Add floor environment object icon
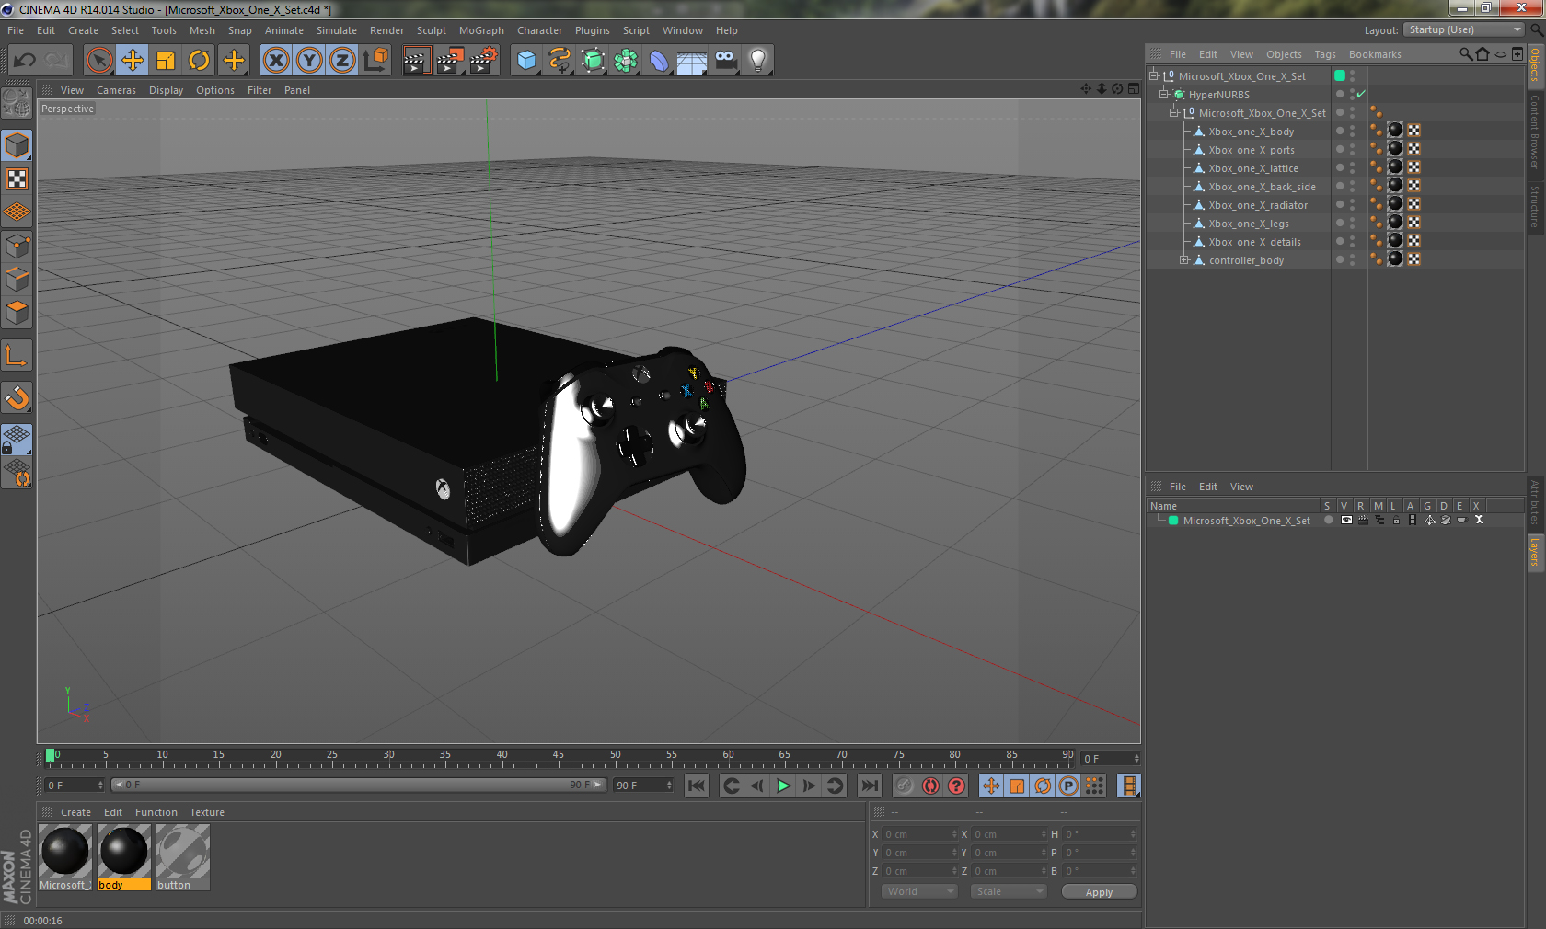The width and height of the screenshot is (1546, 929). [692, 61]
